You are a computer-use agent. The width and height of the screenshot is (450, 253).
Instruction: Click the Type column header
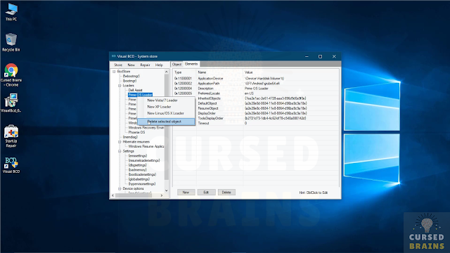pyautogui.click(x=184, y=72)
